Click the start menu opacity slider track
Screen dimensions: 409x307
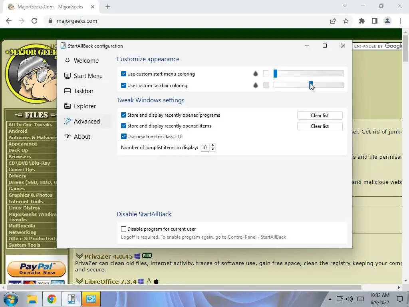(x=309, y=74)
